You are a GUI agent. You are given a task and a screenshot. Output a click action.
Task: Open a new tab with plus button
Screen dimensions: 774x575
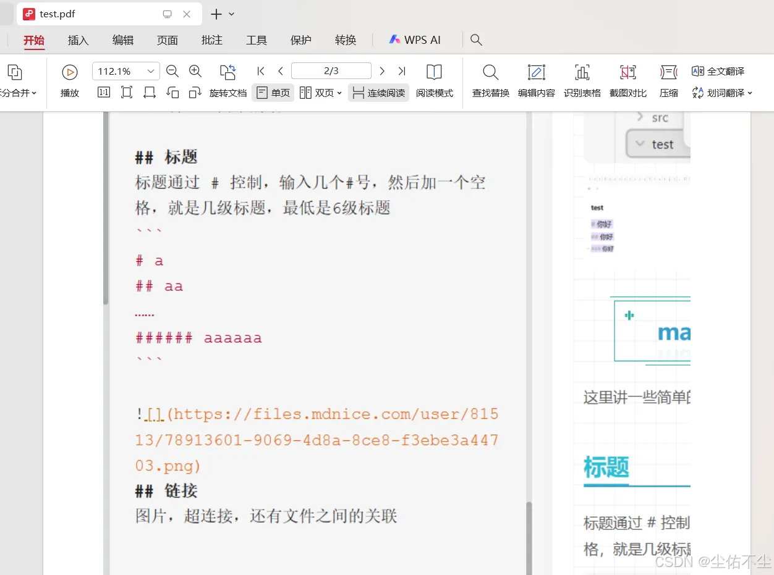point(216,14)
